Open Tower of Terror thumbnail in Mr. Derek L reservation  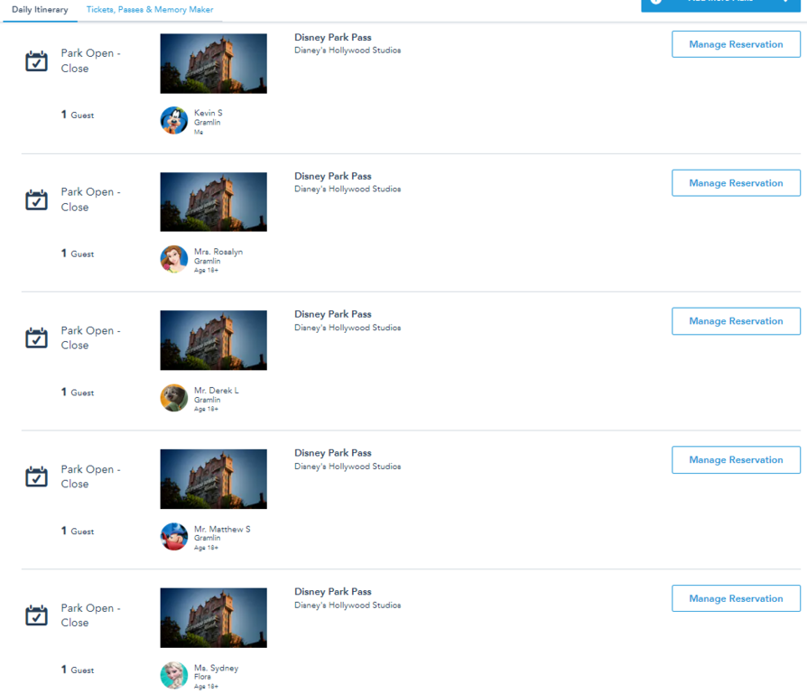(x=214, y=340)
